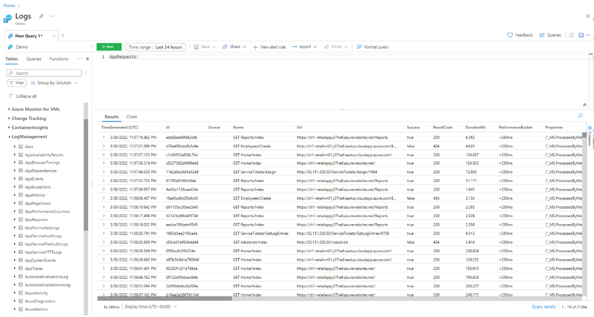
Task: Click the green Run button
Action: 109,47
